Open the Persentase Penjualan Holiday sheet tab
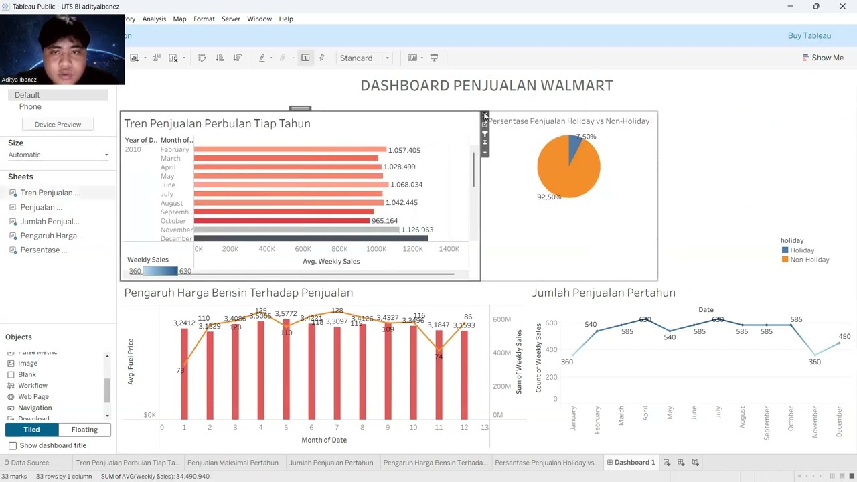 click(x=546, y=463)
